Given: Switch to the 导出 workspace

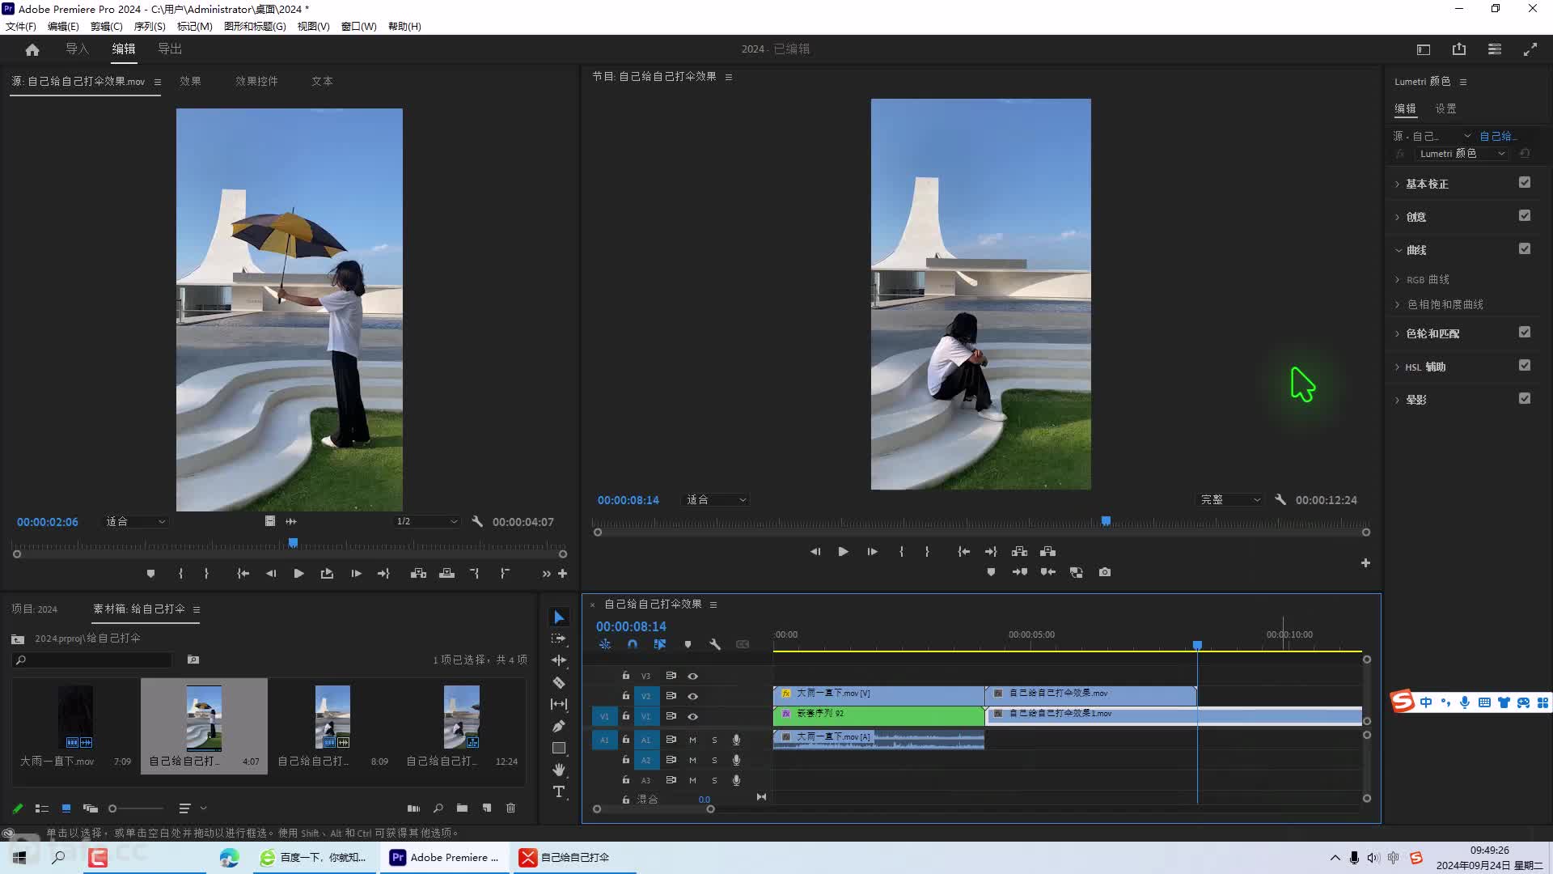Looking at the screenshot, I should (x=170, y=49).
